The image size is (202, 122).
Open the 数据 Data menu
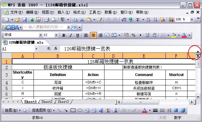point(111,12)
